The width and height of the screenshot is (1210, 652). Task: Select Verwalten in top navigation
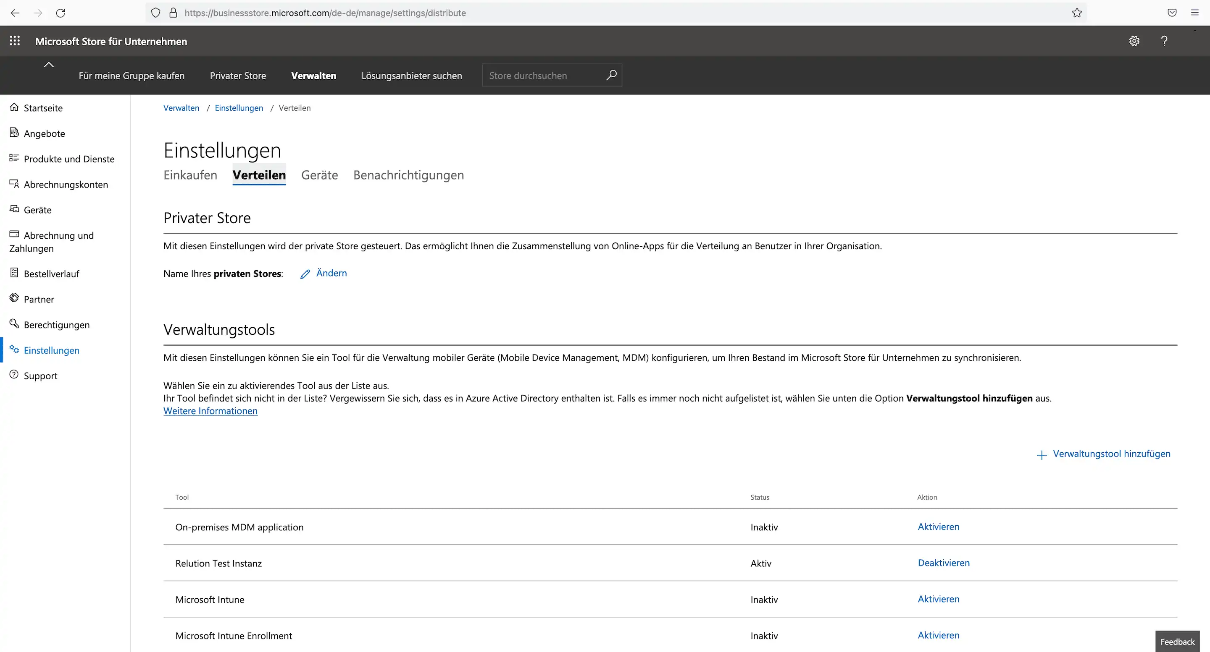pyautogui.click(x=313, y=76)
